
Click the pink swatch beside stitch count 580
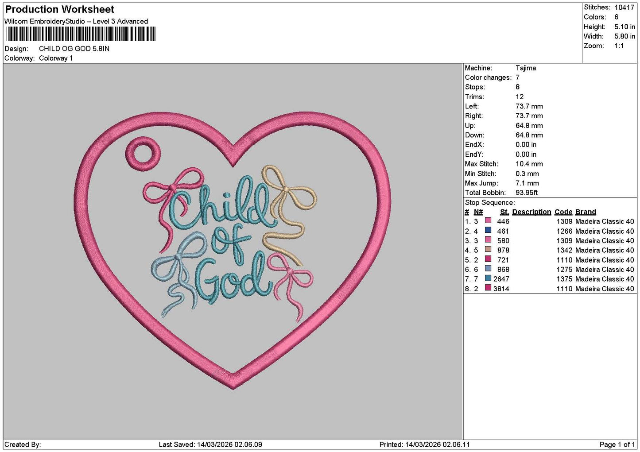(488, 240)
